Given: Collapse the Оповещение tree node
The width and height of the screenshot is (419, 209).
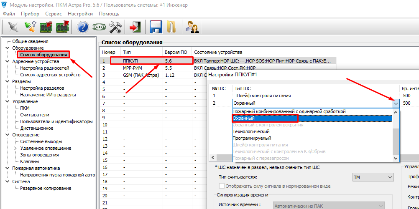Looking at the screenshot, I should point(7,135).
